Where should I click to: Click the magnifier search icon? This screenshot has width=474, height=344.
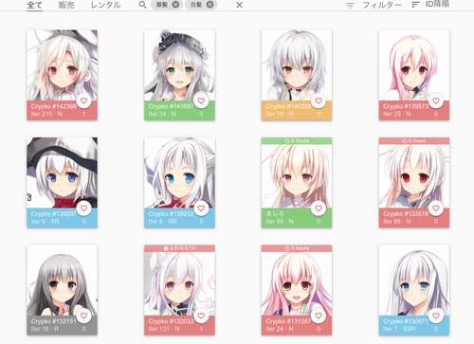pyautogui.click(x=143, y=5)
